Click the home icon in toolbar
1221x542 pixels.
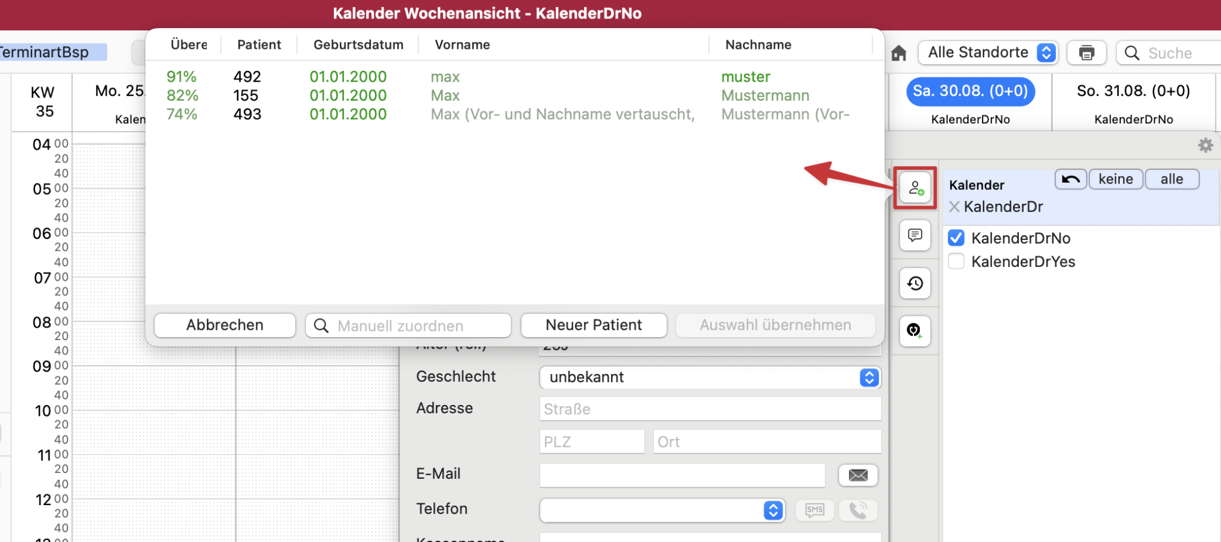[898, 54]
